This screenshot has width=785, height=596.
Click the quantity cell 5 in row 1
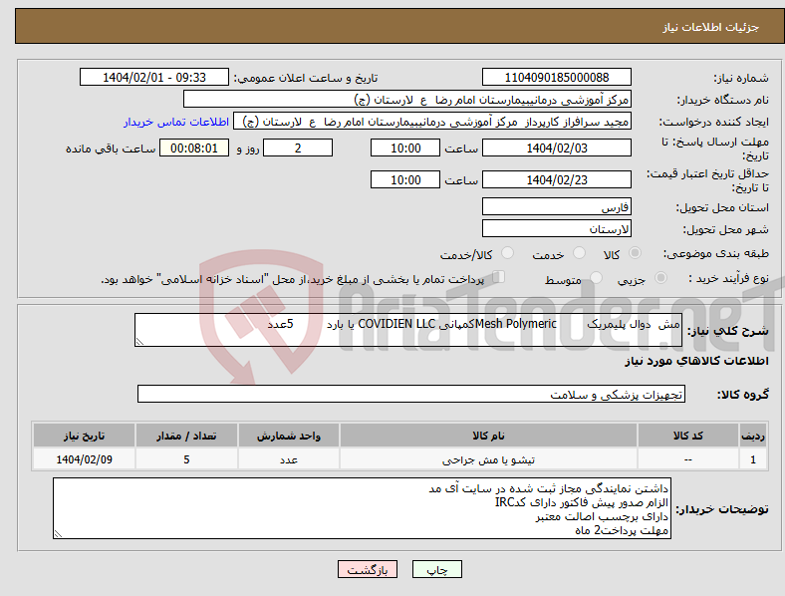click(186, 459)
